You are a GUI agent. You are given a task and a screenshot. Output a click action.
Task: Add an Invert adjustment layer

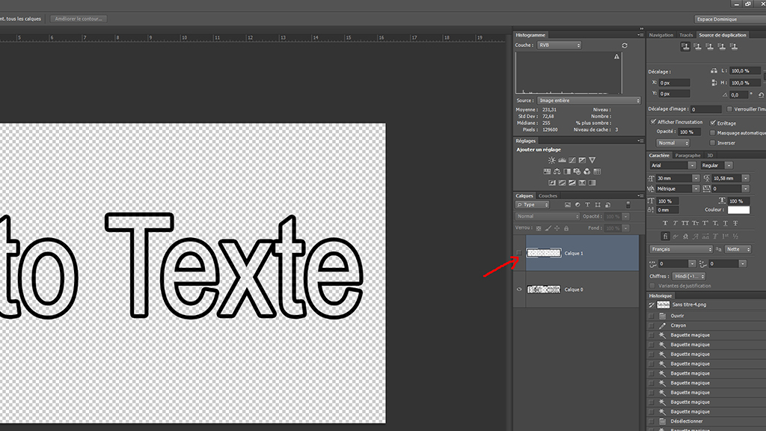point(552,183)
